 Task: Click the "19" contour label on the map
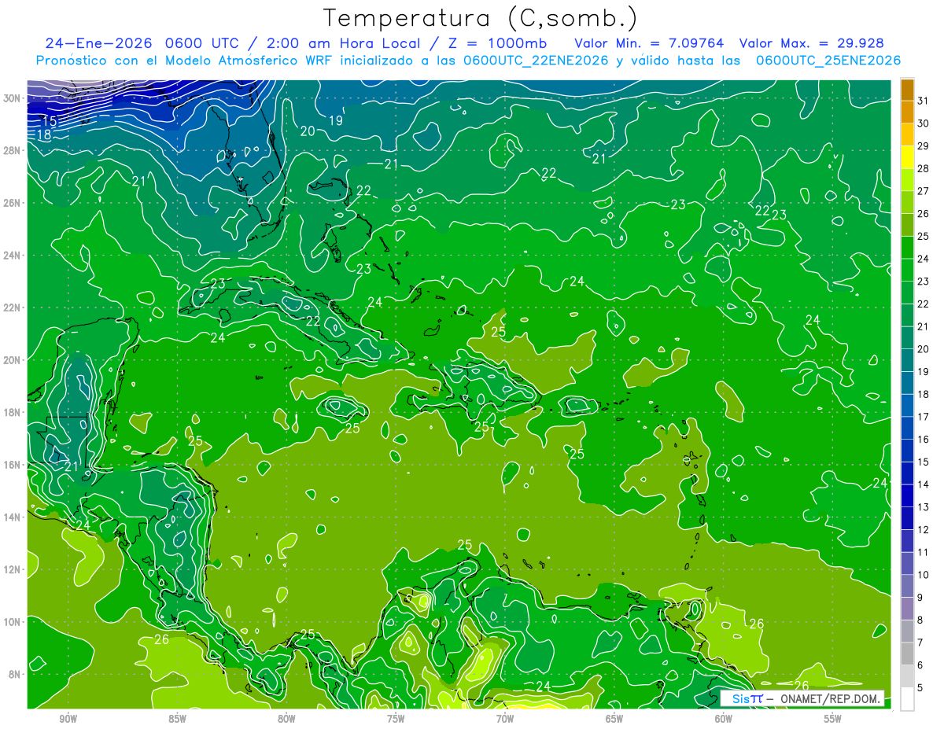point(335,120)
